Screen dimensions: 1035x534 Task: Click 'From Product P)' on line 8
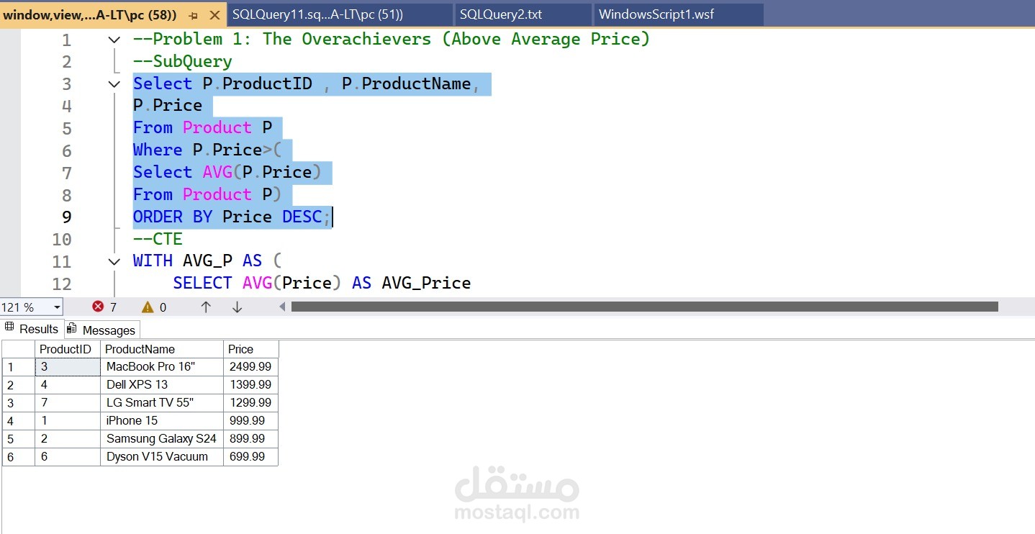207,194
